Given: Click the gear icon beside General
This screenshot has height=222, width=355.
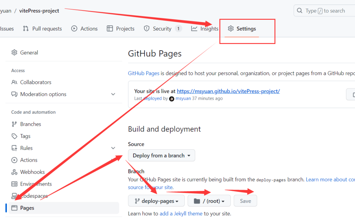Looking at the screenshot, I should [14, 52].
